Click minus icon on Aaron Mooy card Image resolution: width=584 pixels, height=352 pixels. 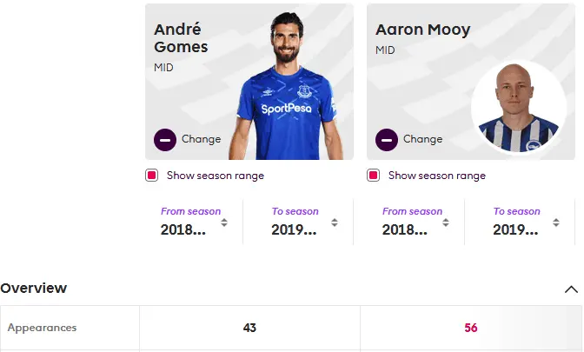coord(387,139)
